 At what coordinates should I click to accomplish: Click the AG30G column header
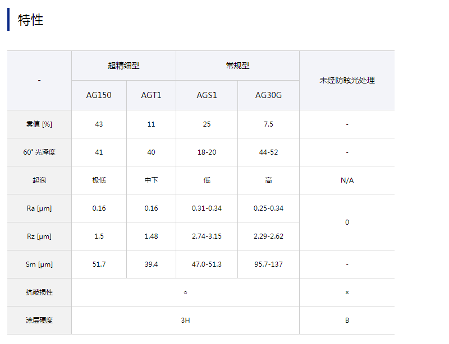pos(268,95)
